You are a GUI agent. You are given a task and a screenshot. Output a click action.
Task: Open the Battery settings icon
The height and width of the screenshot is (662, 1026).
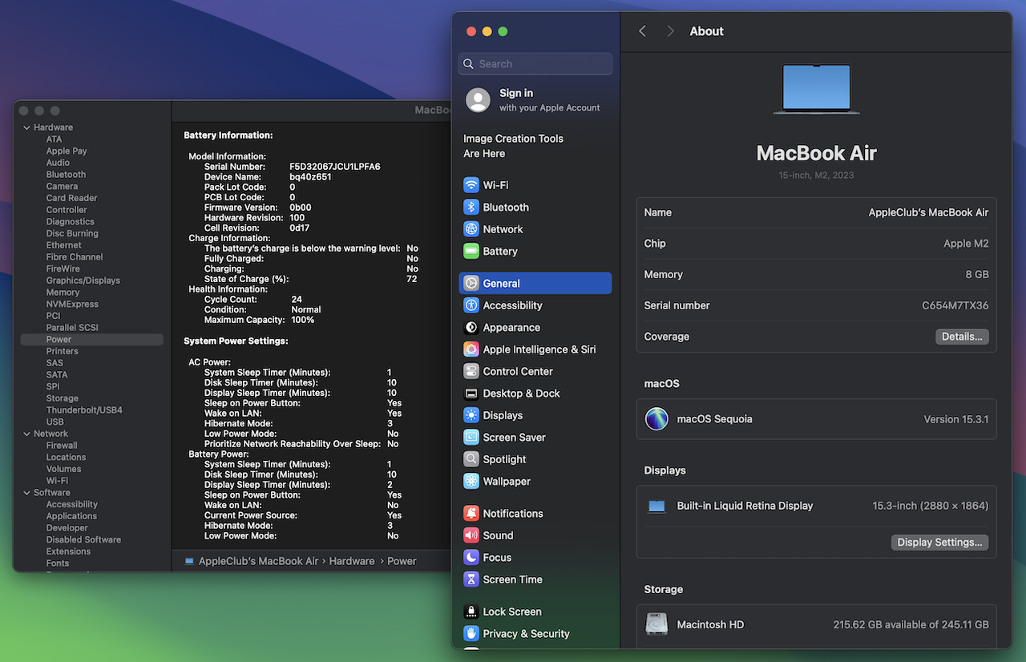471,251
